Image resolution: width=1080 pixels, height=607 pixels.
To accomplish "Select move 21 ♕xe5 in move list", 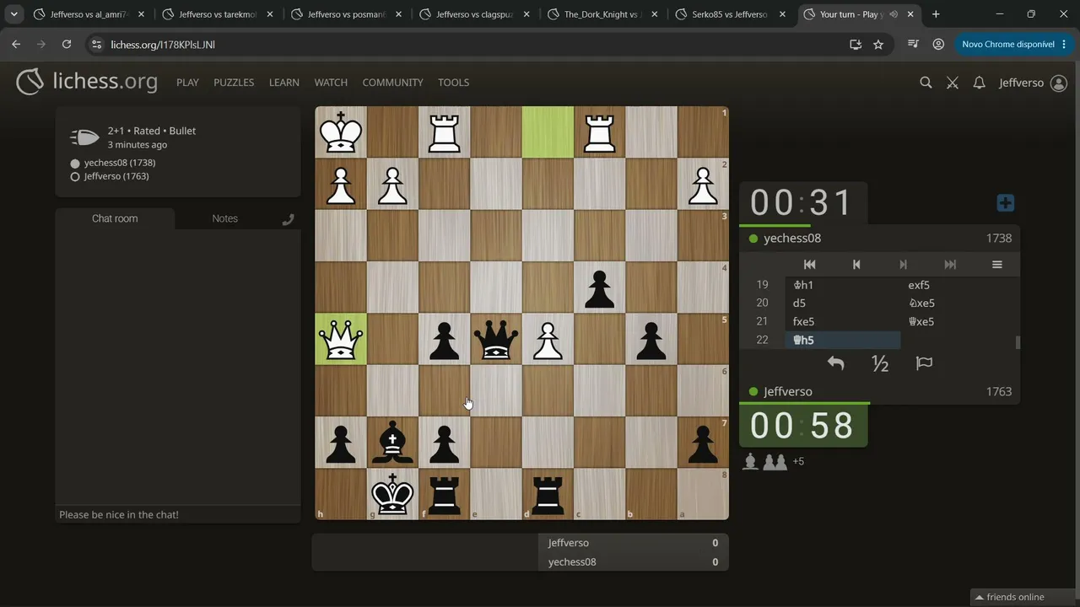I will 958,321.
